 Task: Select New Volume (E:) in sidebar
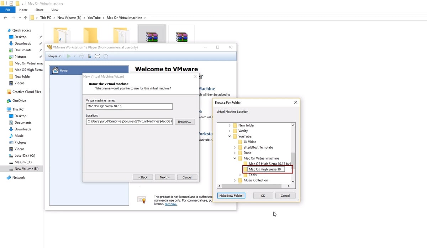click(26, 169)
